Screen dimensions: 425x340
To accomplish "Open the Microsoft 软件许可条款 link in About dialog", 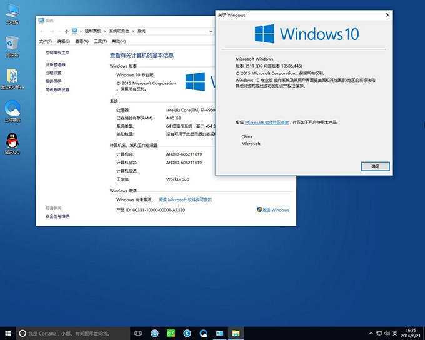I will (x=267, y=122).
